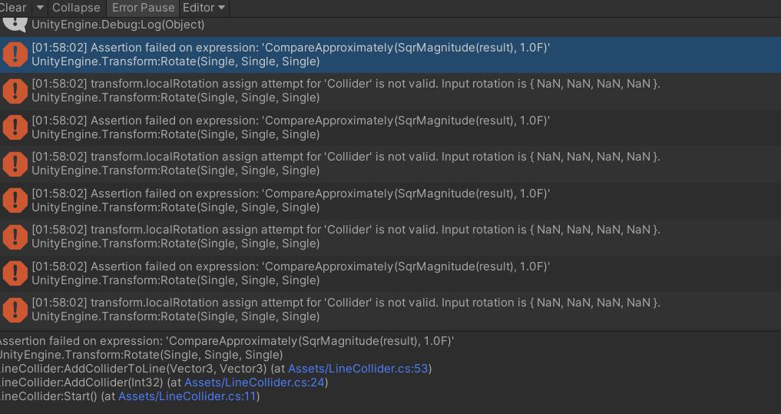Toggle Error Pause in the console
The width and height of the screenshot is (781, 414).
click(x=142, y=8)
